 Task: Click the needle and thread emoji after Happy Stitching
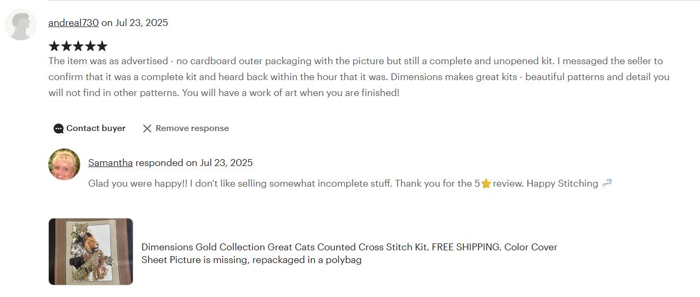point(607,184)
